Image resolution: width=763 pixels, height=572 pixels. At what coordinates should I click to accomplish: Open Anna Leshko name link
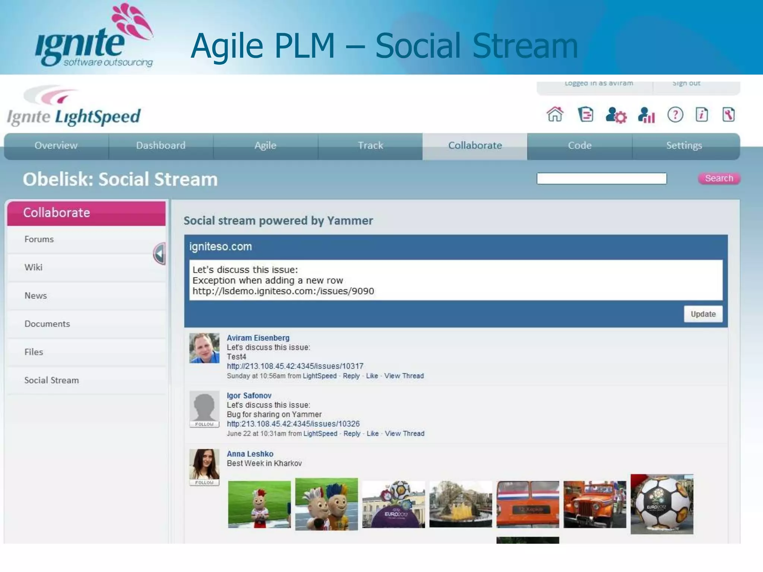coord(250,454)
